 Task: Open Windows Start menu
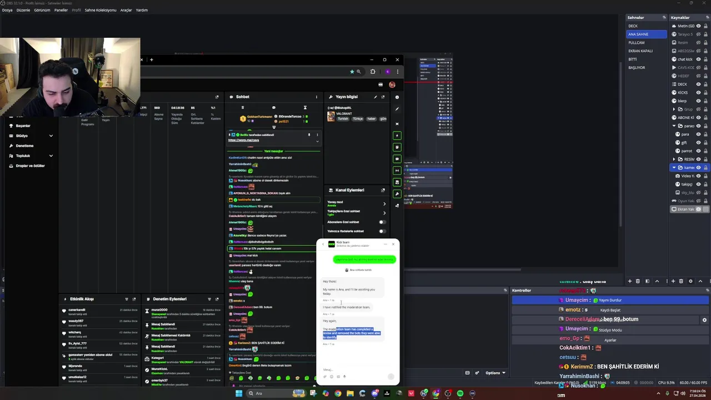click(239, 393)
